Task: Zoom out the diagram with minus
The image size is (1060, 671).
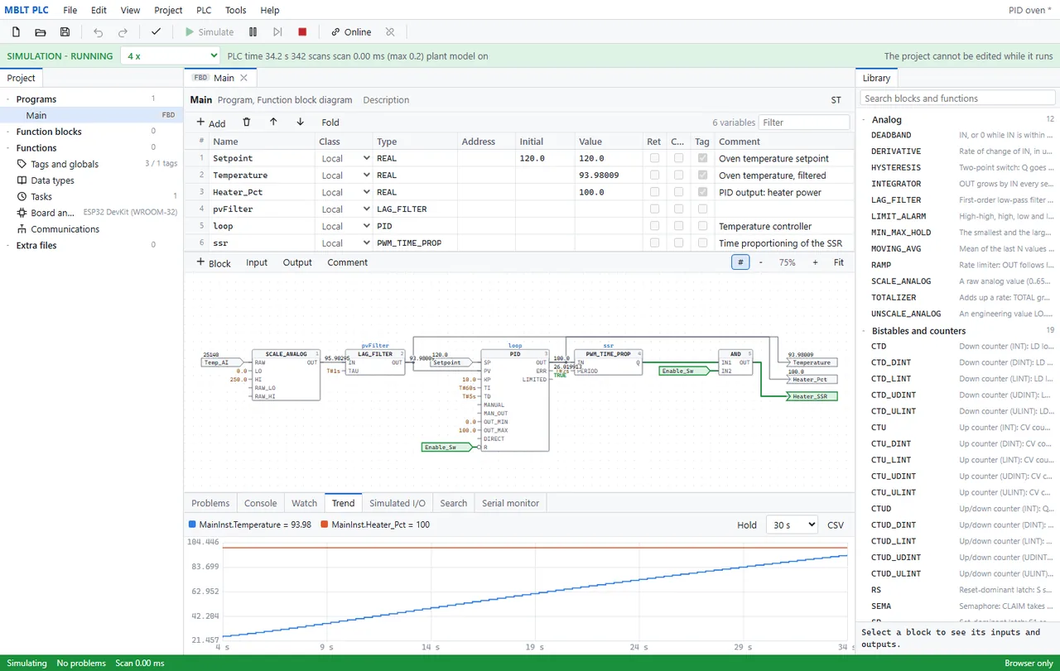Action: (x=761, y=262)
